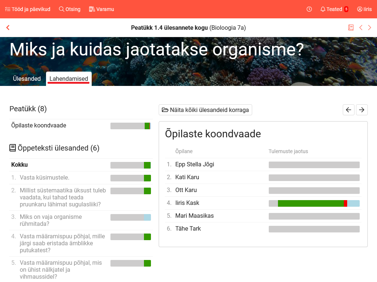Image resolution: width=377 pixels, height=282 pixels.
Task: Click the right arrow button above panel
Action: [x=362, y=110]
